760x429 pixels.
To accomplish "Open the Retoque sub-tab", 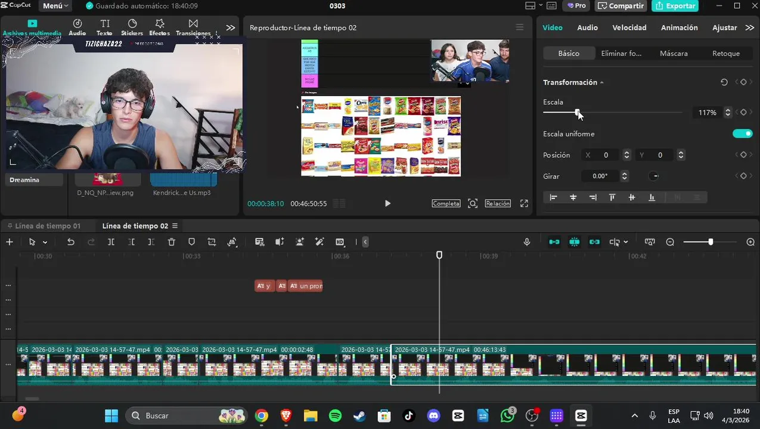I will (x=726, y=53).
